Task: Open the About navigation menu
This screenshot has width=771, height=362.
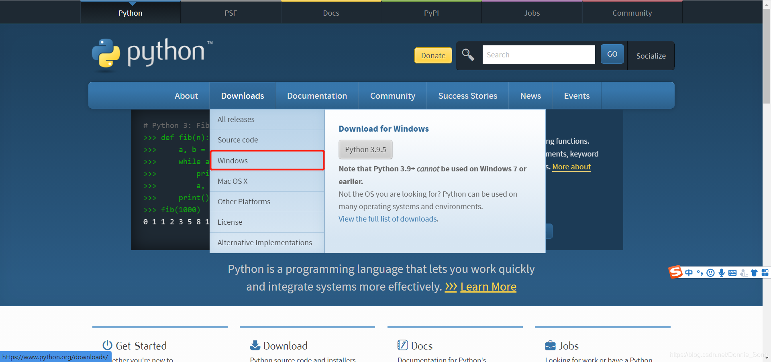Action: click(186, 96)
